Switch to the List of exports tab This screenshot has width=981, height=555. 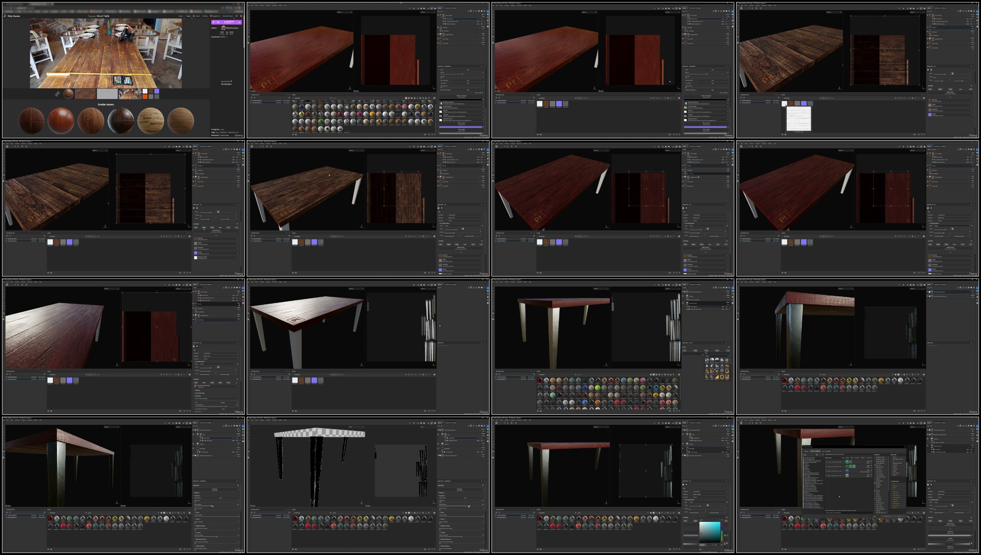tap(826, 451)
